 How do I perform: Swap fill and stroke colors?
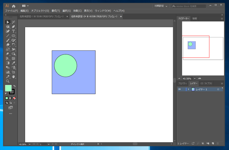pos(14,86)
